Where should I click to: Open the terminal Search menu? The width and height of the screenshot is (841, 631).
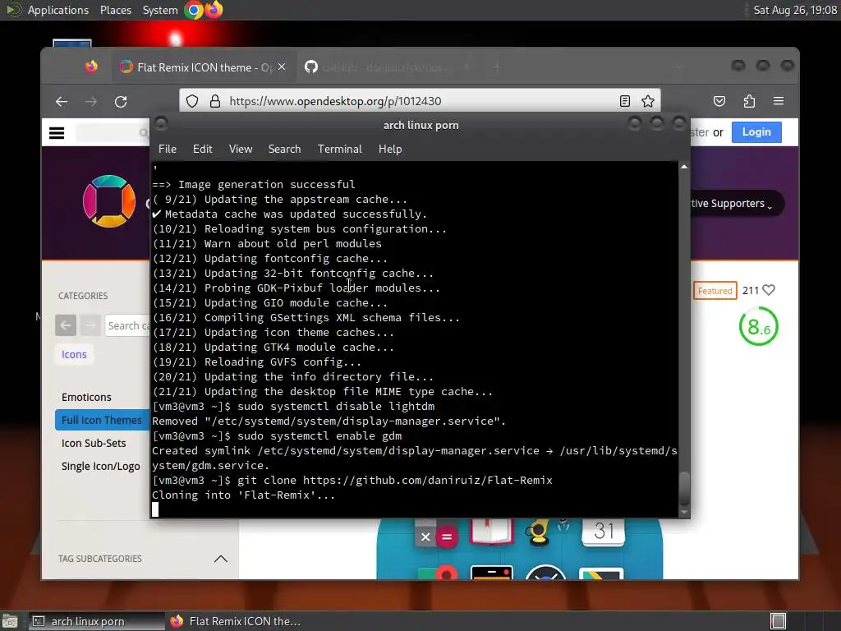click(x=284, y=150)
